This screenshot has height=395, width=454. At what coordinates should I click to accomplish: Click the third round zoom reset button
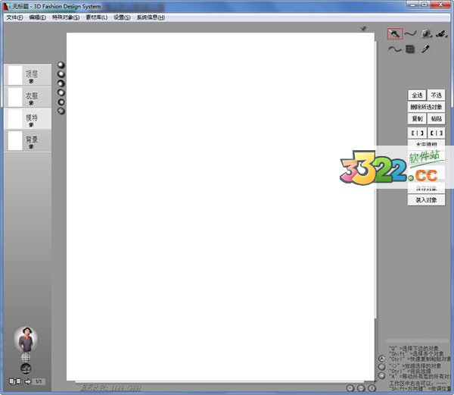coord(372,388)
